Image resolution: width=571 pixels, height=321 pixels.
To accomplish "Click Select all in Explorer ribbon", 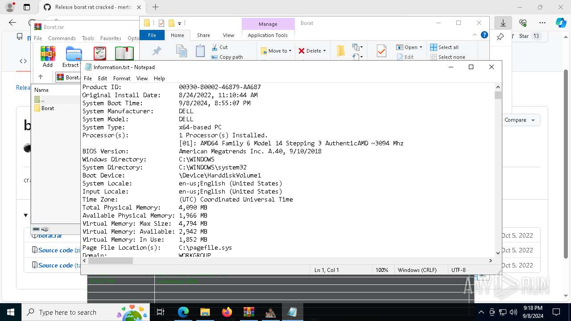I will 444,47.
